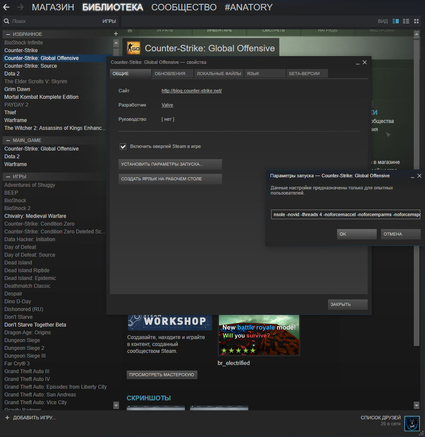Toggle the Steam overlay in-game checkbox
Viewport: 425px width, 437px height.
tap(123, 146)
